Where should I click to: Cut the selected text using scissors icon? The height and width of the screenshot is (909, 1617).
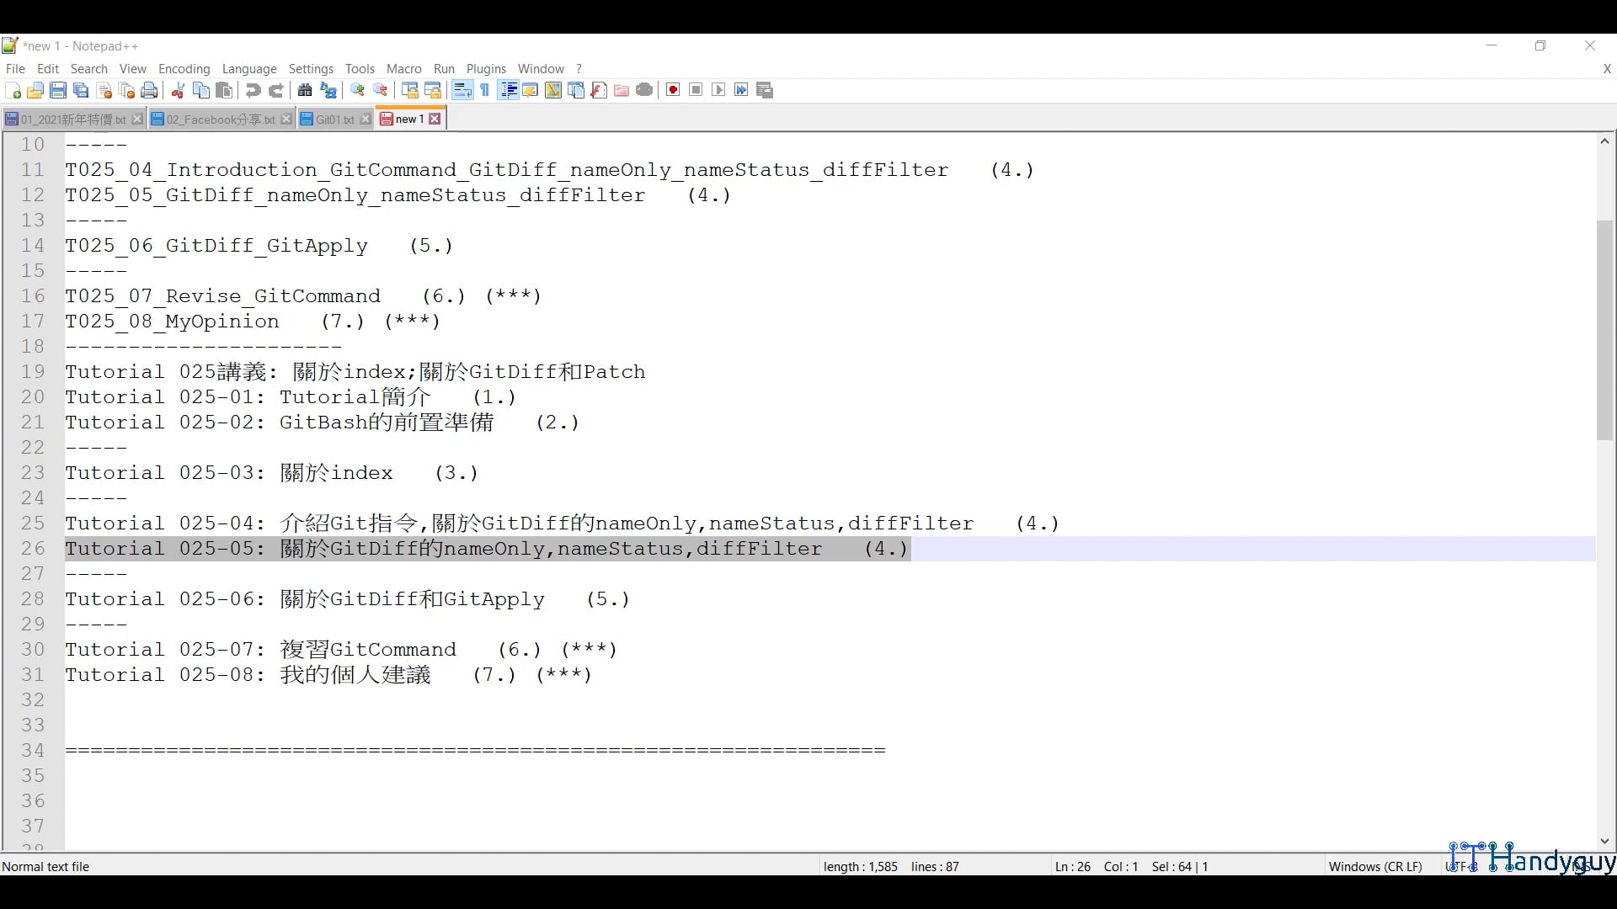tap(178, 90)
